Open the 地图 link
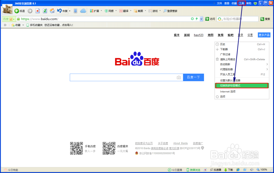 pos(210,35)
